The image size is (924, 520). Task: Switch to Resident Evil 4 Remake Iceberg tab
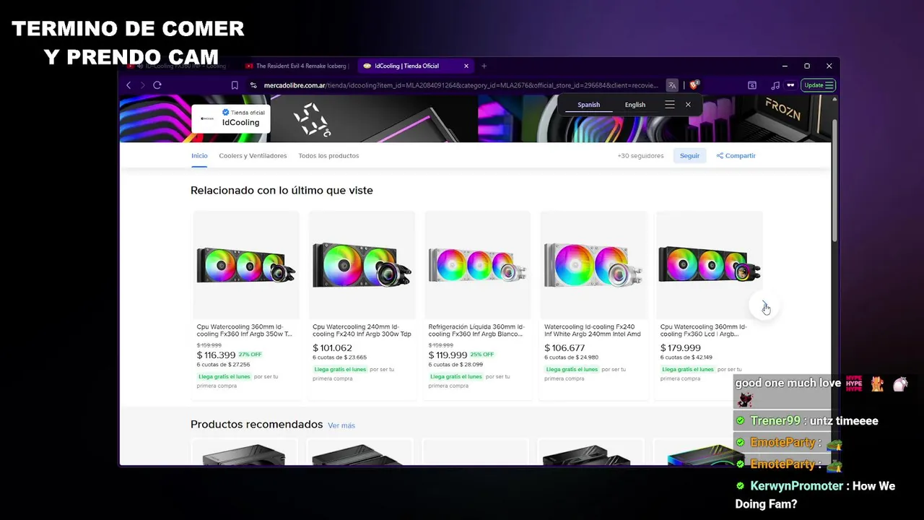(297, 66)
